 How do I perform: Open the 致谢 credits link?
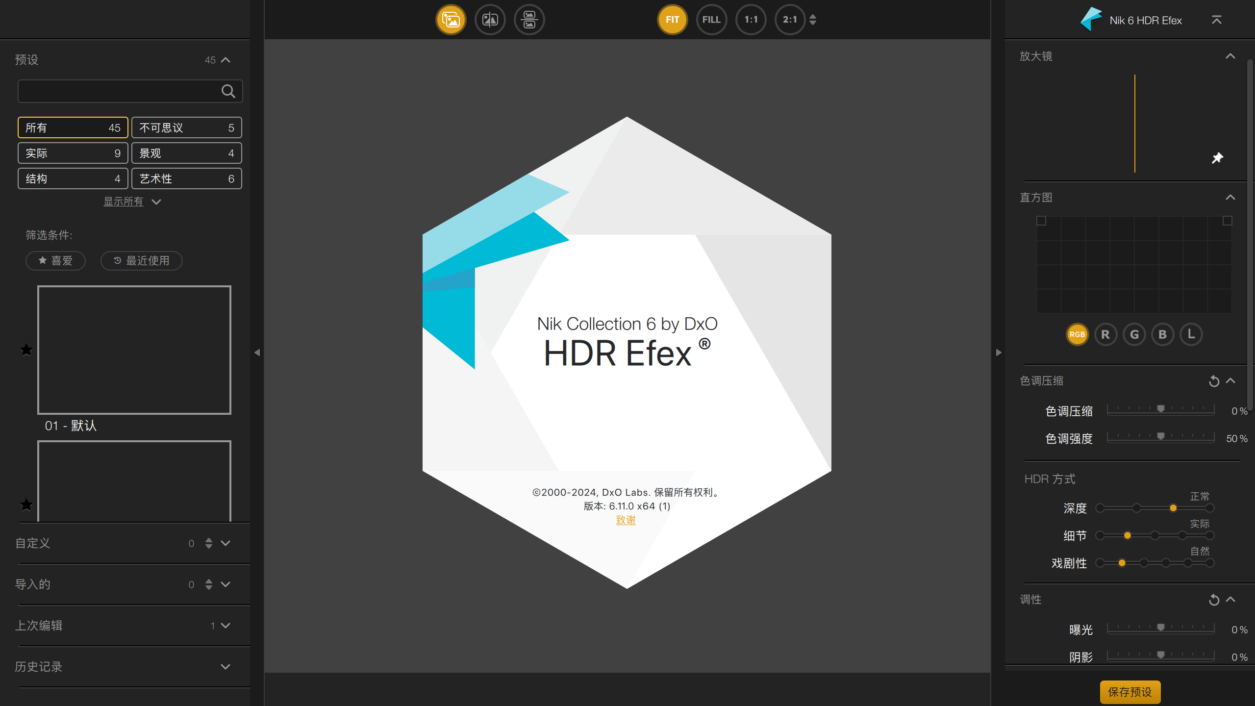[626, 520]
